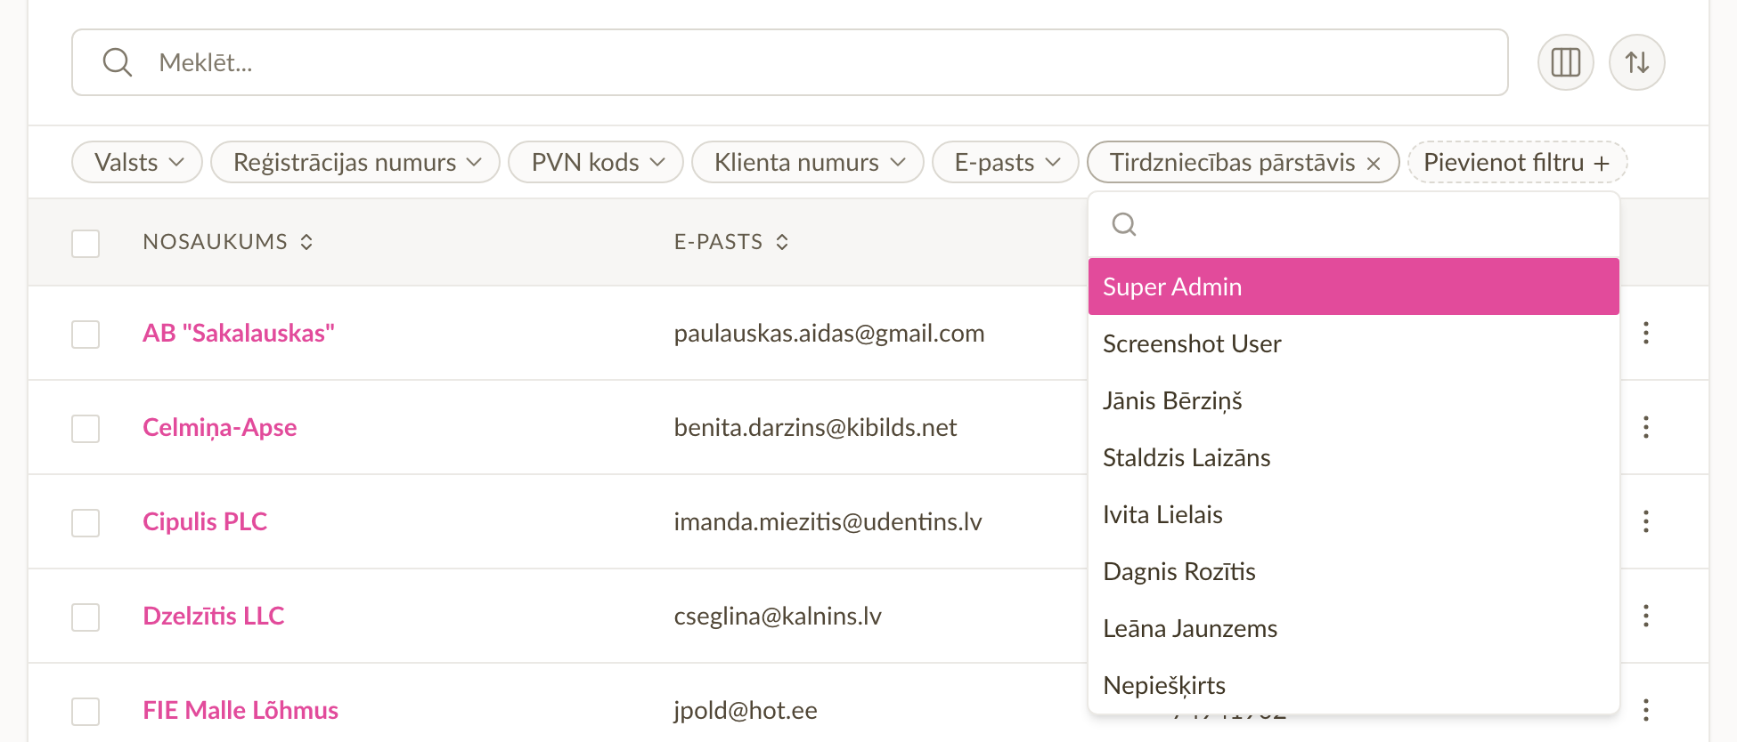Open three-dot menu for Cipulis PLC

[1645, 521]
